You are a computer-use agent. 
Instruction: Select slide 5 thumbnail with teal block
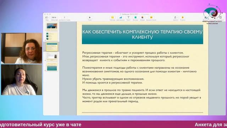point(52,66)
